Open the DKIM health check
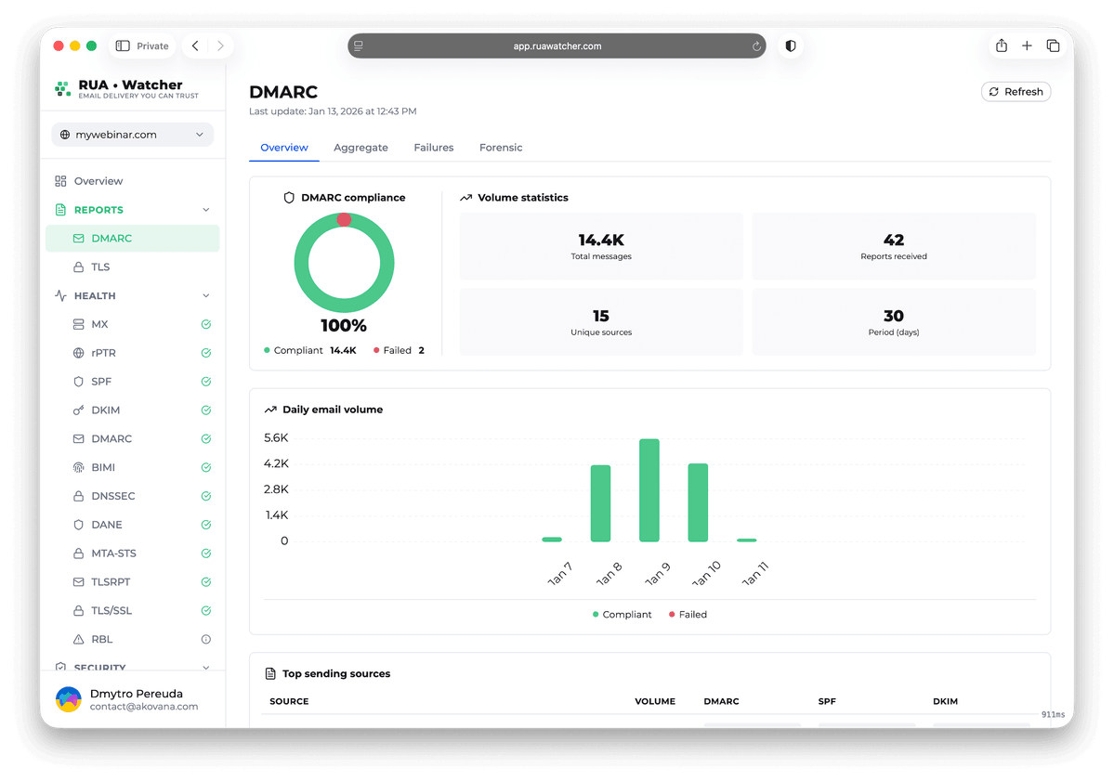The height and width of the screenshot is (781, 1114). (132, 410)
